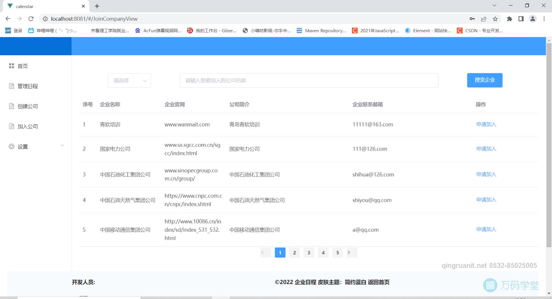Select page 5 in pagination
The height and width of the screenshot is (299, 552).
coord(337,253)
